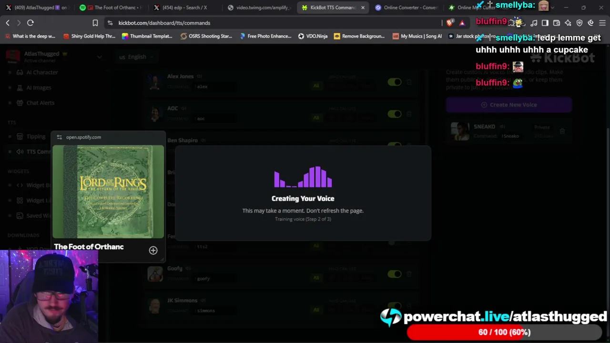The width and height of the screenshot is (610, 343).
Task: Switch to the video.twimg.com tab
Action: (x=259, y=8)
